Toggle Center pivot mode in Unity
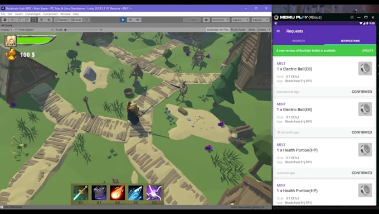 coord(61,20)
